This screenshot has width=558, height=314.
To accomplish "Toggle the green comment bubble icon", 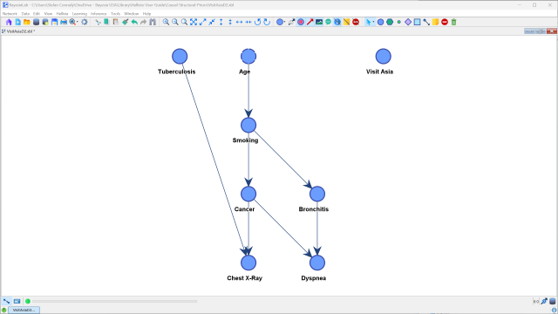I will point(328,22).
